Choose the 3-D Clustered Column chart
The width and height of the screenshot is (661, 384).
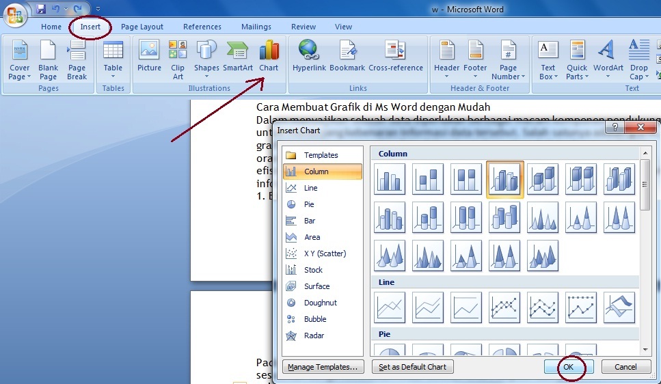tap(504, 179)
